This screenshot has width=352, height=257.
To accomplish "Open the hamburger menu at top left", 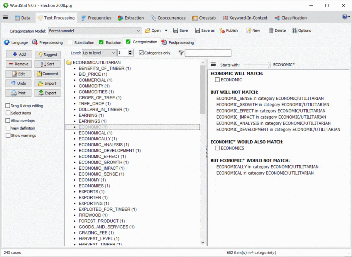I will tap(5, 18).
